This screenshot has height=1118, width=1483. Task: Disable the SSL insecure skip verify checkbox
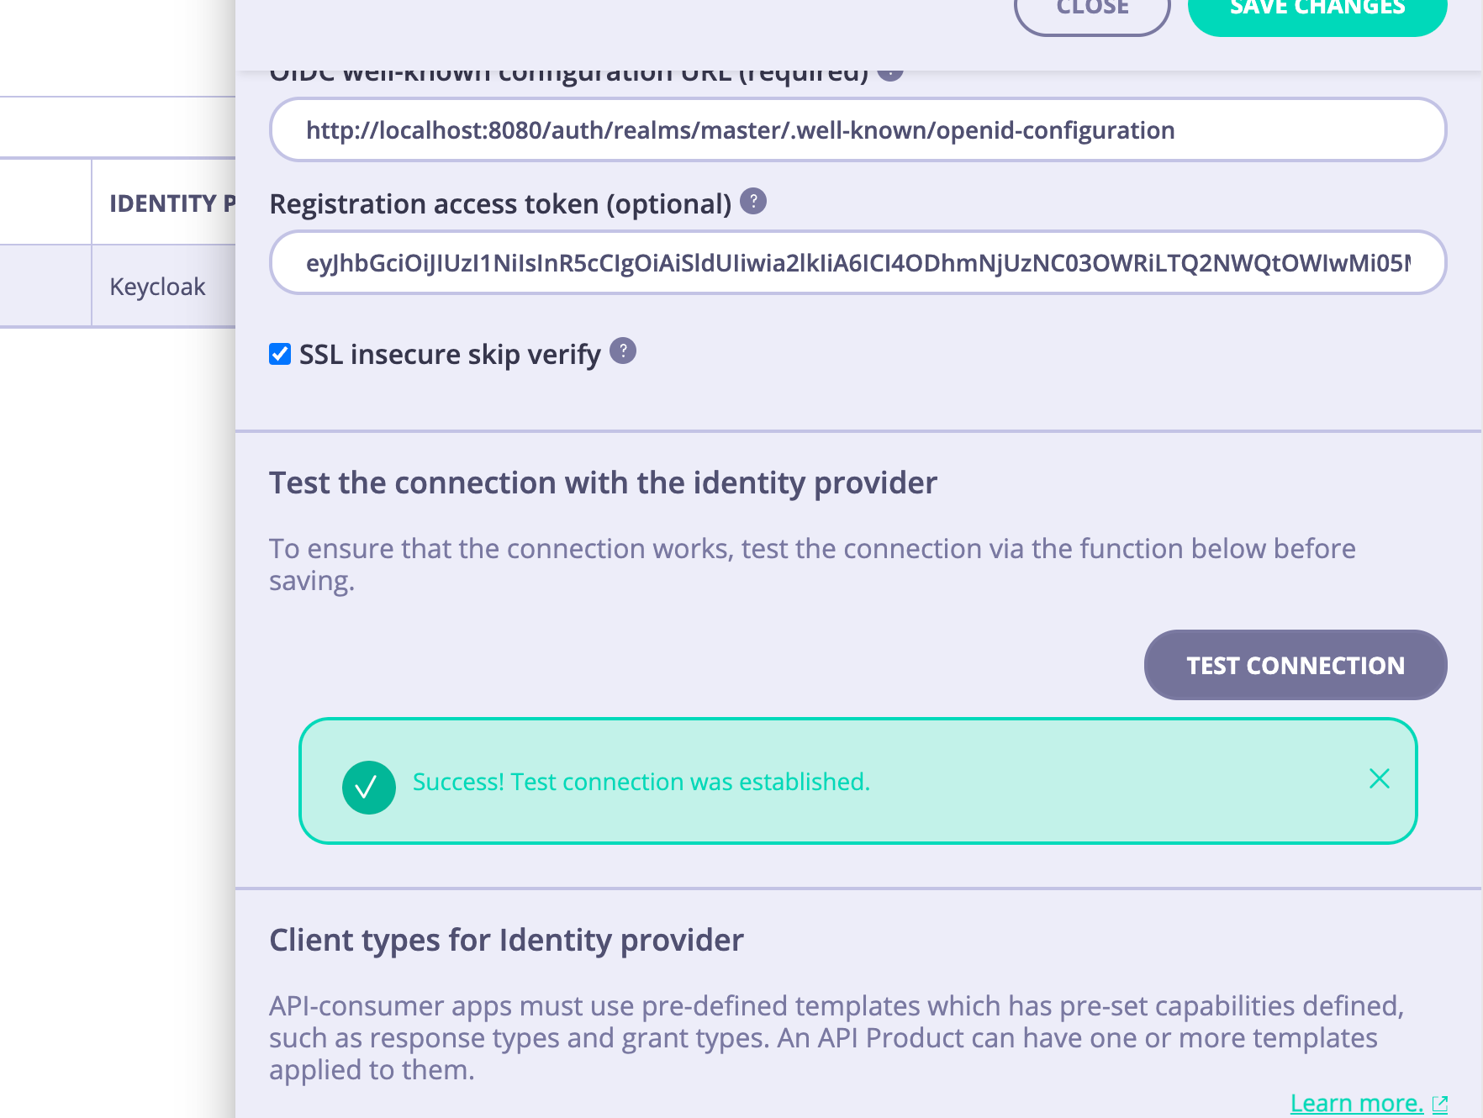pyautogui.click(x=280, y=354)
